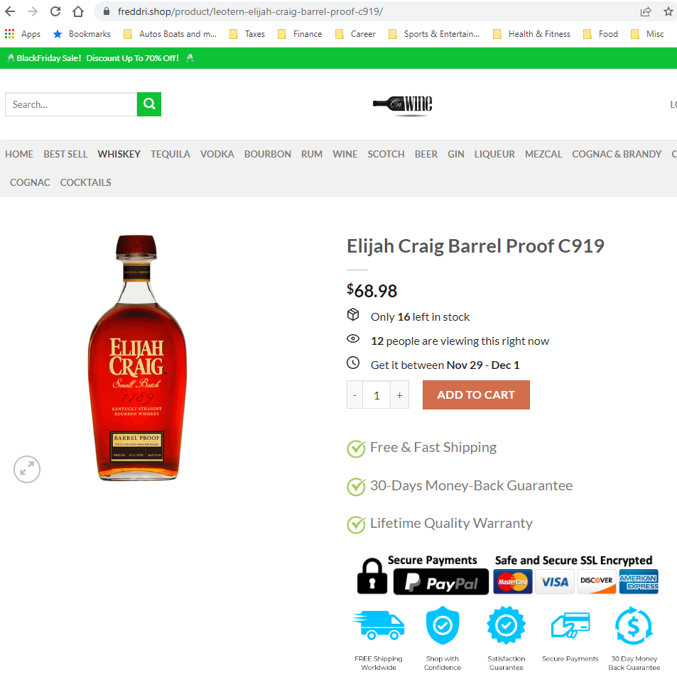Viewport: 677px width, 684px height.
Task: Open the Taxes bookmarks folder
Action: click(247, 34)
